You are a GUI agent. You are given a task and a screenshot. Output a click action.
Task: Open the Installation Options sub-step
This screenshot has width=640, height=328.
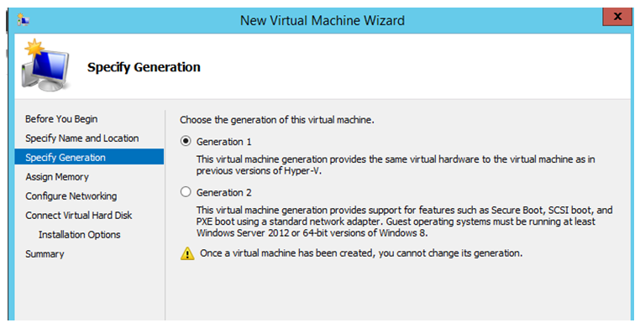80,235
